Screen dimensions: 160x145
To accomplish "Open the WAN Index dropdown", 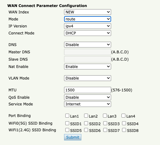I will (87, 12).
